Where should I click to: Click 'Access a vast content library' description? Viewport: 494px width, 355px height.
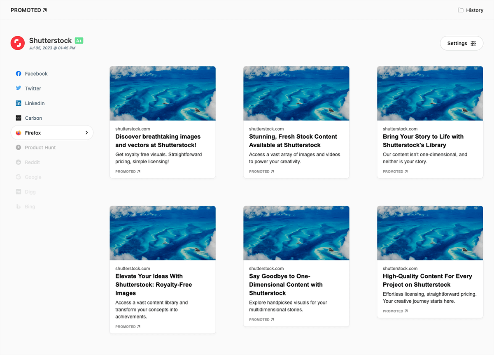pos(151,309)
